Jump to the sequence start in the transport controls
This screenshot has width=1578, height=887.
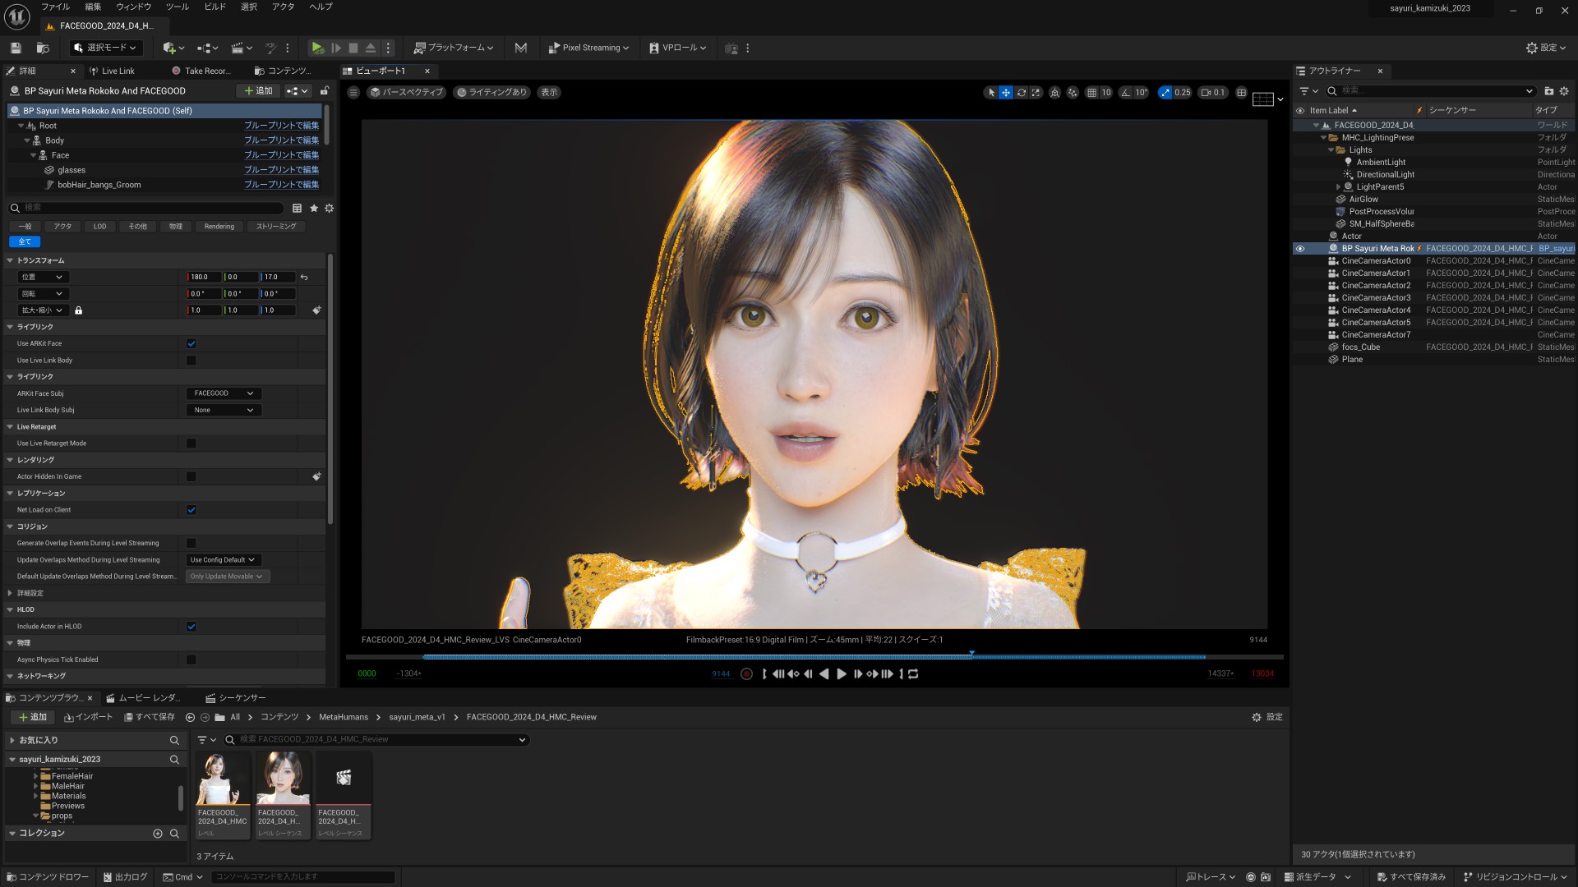click(764, 674)
